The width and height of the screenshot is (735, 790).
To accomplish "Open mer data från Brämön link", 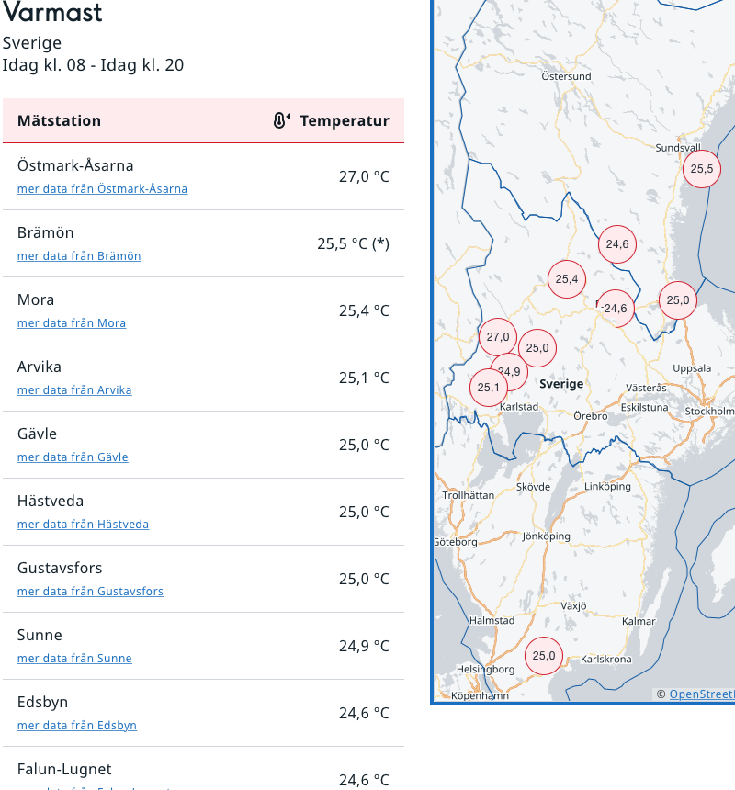I will coord(79,256).
